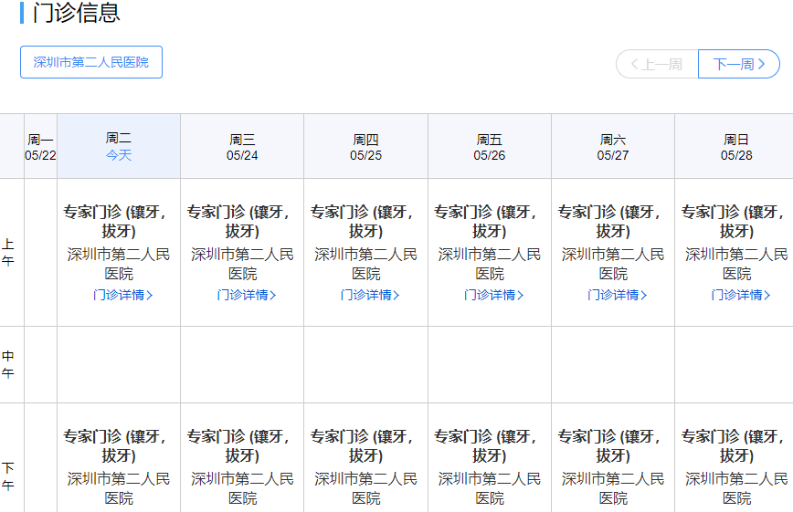Click the 下一周 next week button
Viewport: 793px width, 512px height.
(738, 64)
